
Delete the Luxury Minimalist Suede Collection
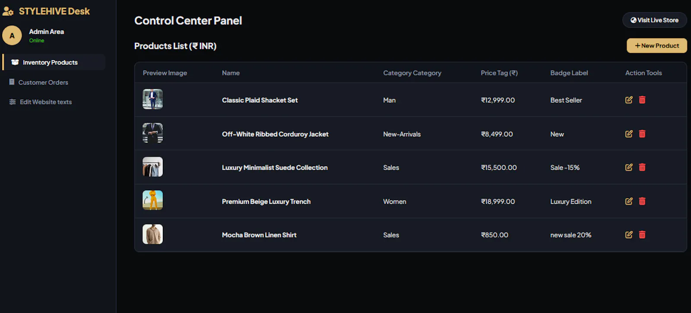coord(642,167)
